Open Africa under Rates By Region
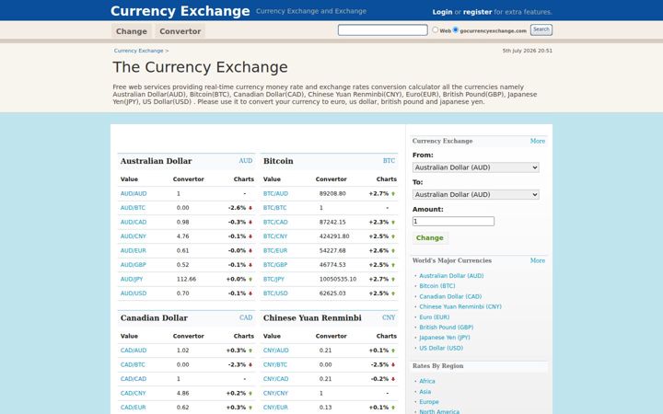This screenshot has width=663, height=414. (x=427, y=381)
